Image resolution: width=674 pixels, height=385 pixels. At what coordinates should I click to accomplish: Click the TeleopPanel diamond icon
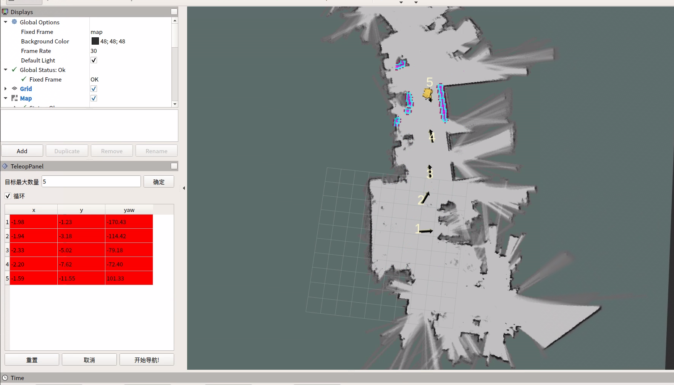pyautogui.click(x=5, y=166)
